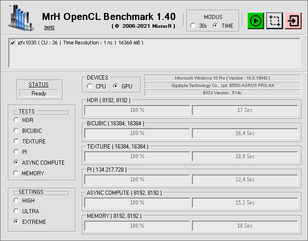Click the STATUS heading label
Image resolution: width=308 pixels, height=241 pixels.
(38, 85)
